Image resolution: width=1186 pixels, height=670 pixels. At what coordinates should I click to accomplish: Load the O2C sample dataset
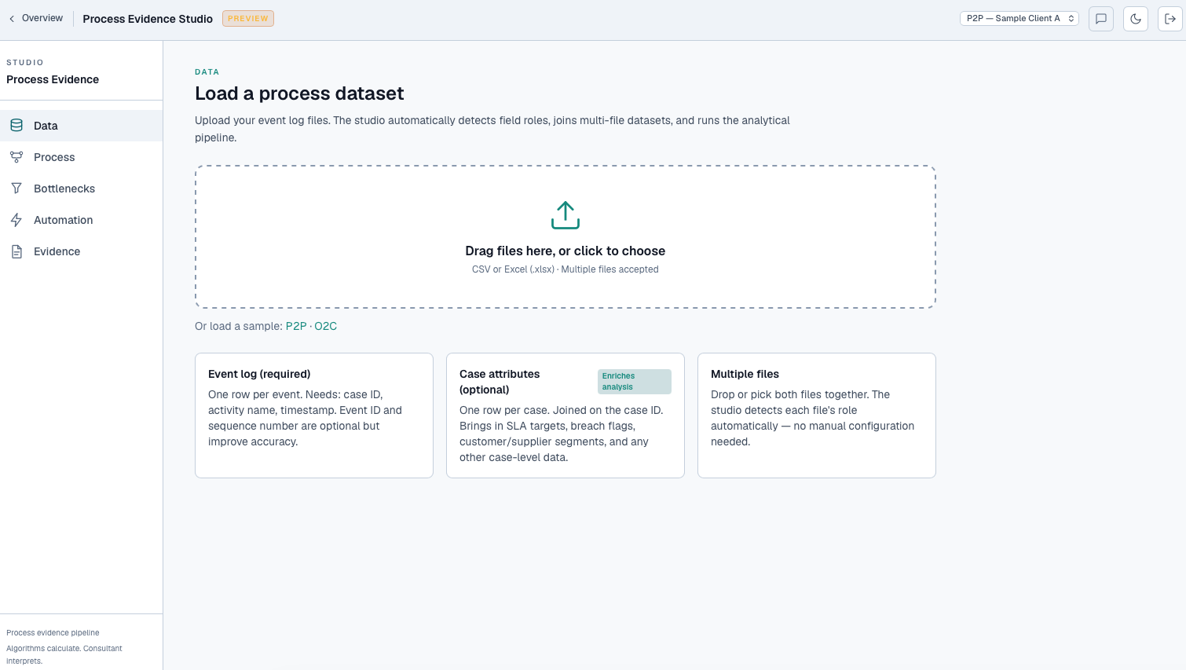point(326,326)
